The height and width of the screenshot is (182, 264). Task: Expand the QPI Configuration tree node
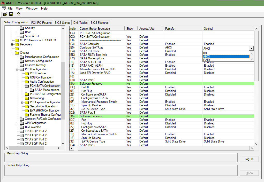[x=17, y=123]
